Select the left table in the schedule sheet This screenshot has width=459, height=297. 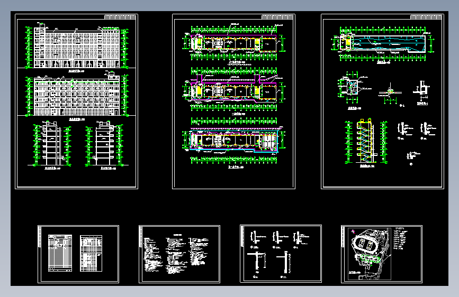pos(60,253)
